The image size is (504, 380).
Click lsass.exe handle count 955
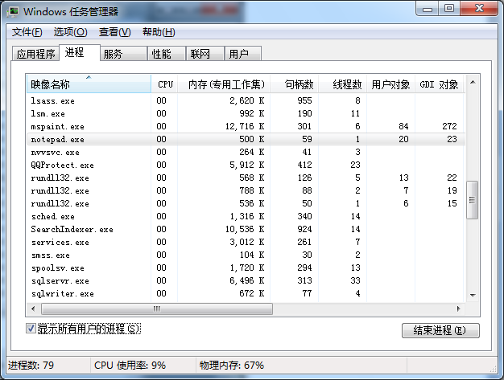tap(304, 100)
